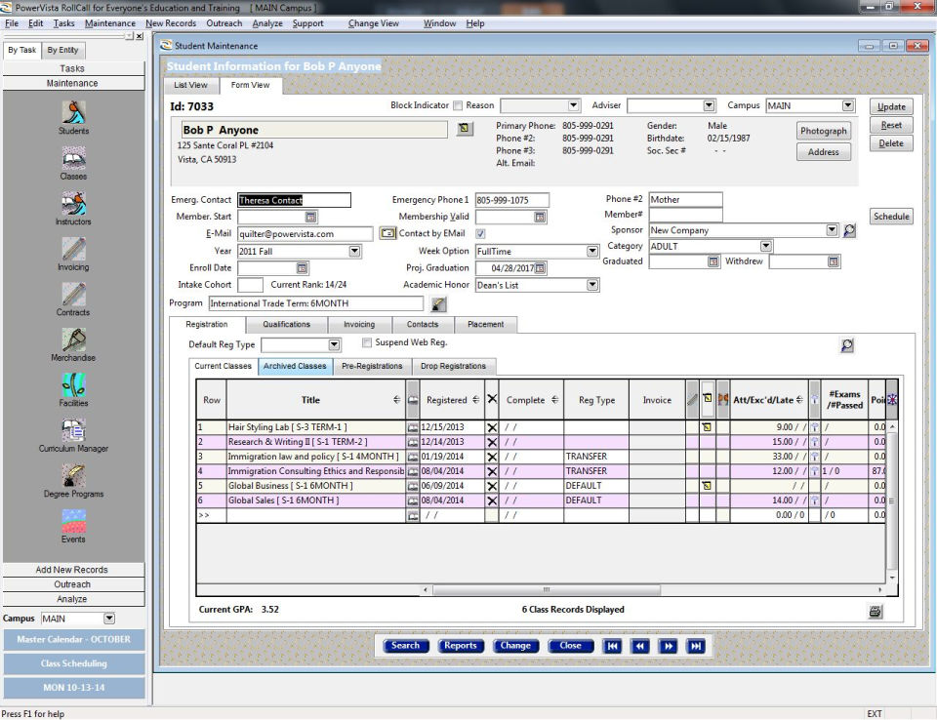
Task: Click the Update button
Action: pyautogui.click(x=890, y=106)
